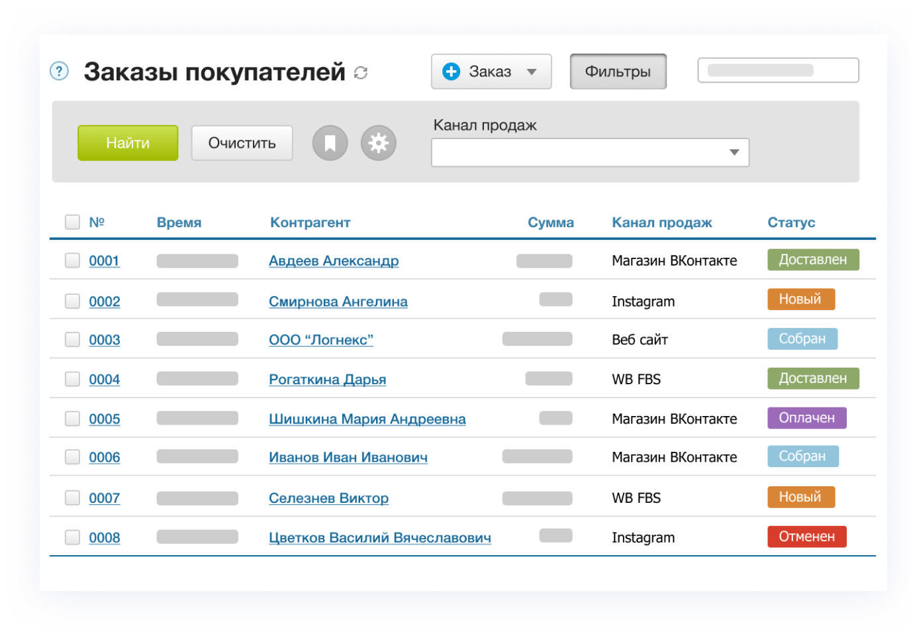Screen dimensions: 911x636
Task: Open order number 0003 link
Action: coord(105,341)
